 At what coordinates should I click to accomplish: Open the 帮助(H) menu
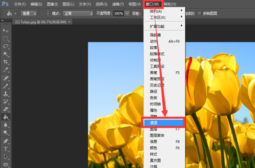(x=170, y=4)
